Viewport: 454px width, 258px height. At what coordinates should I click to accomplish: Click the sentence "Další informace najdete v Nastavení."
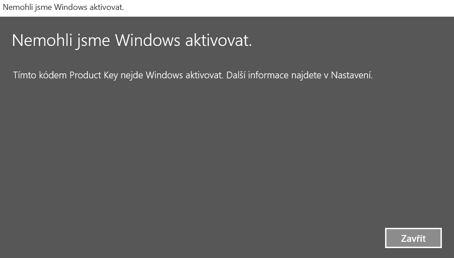300,75
